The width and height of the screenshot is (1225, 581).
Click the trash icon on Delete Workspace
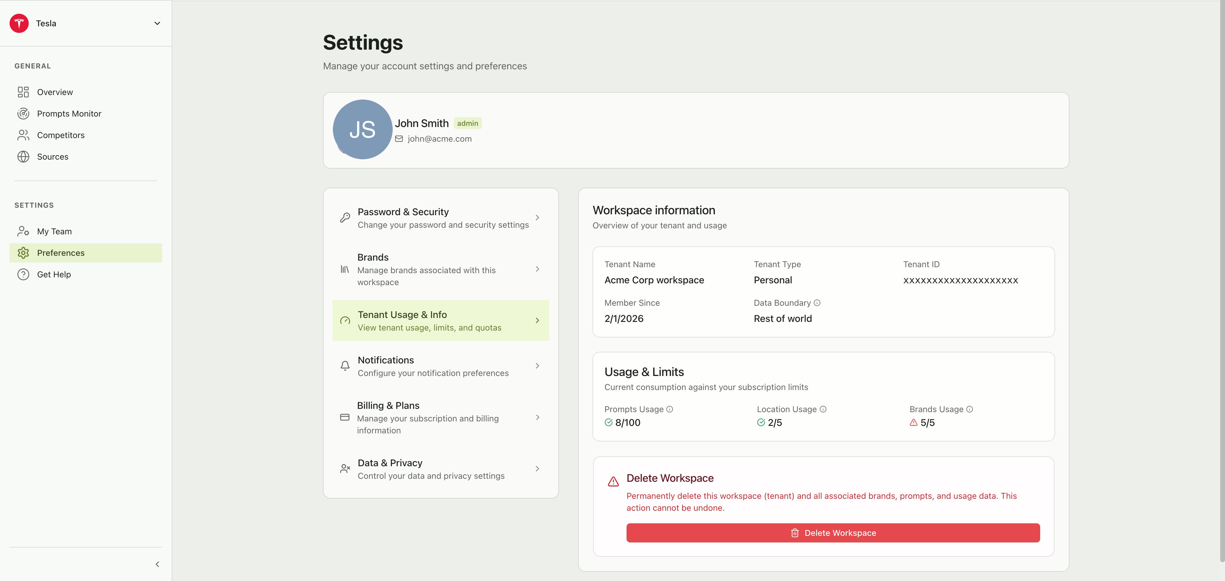coord(795,533)
